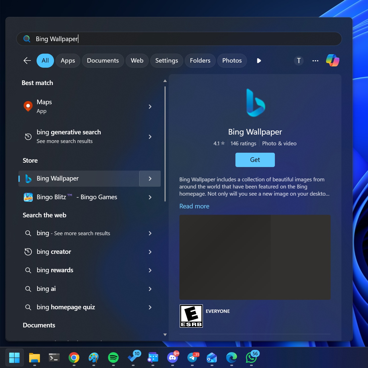Screen dimensions: 368x368
Task: Expand the bing rewards suggestion chevron
Action: [150, 270]
